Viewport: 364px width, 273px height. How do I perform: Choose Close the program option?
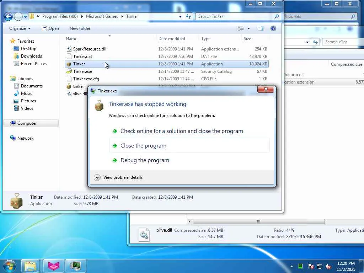(x=189, y=145)
